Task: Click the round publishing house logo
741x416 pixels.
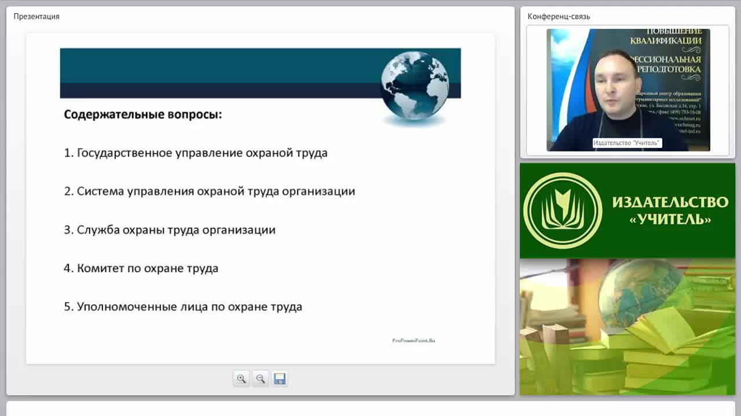Action: [x=563, y=211]
